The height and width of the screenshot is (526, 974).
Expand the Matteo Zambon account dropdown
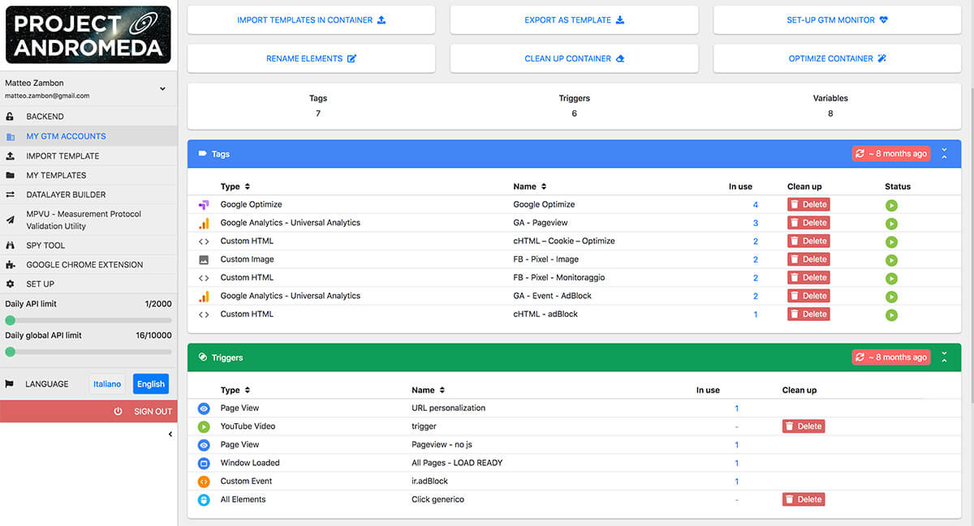(162, 89)
